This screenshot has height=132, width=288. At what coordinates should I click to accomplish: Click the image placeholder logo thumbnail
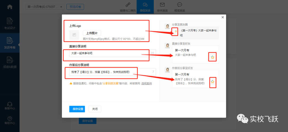pyautogui.click(x=74, y=35)
